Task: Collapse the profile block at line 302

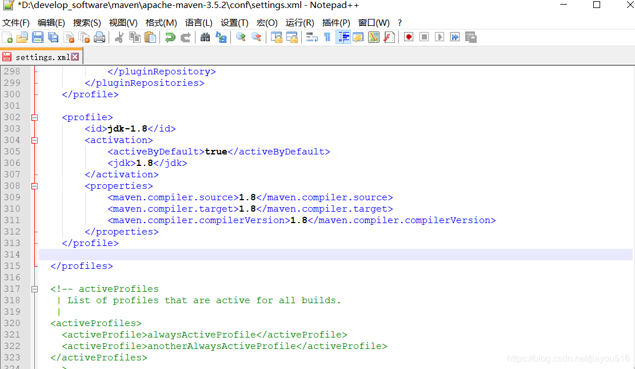Action: pos(34,117)
